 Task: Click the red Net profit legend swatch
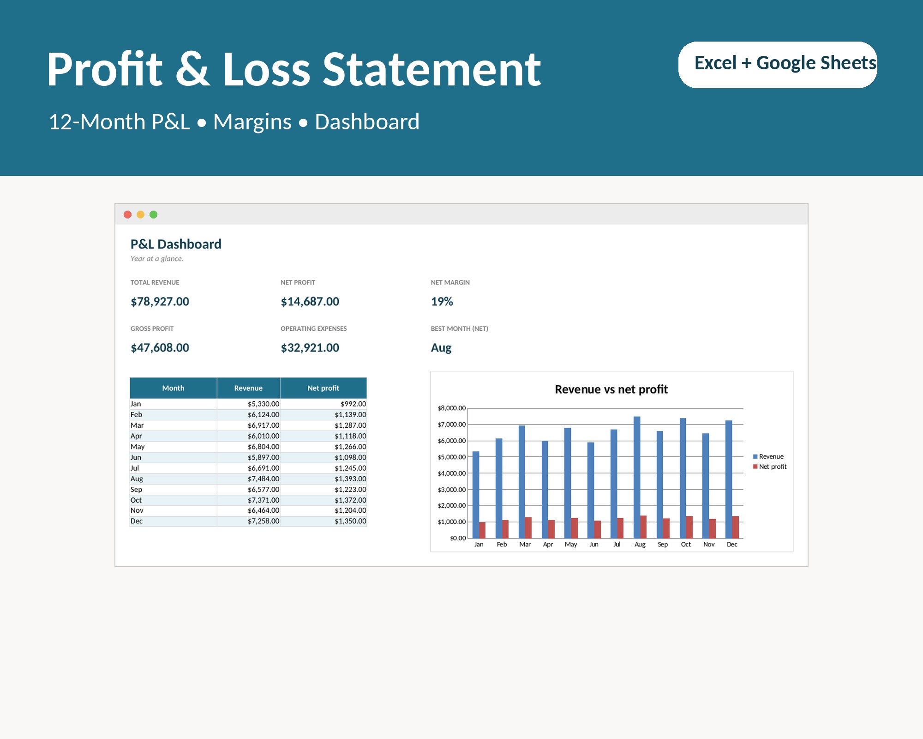click(x=755, y=466)
